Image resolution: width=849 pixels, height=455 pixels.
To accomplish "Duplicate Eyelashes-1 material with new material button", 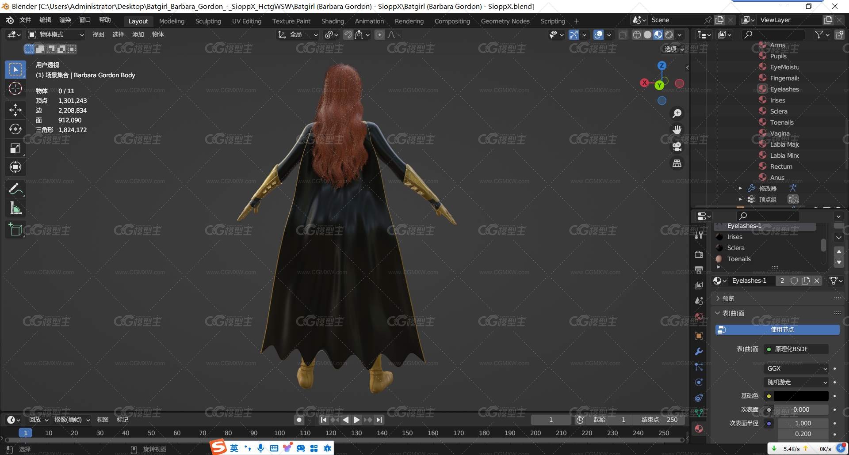I will pos(806,281).
